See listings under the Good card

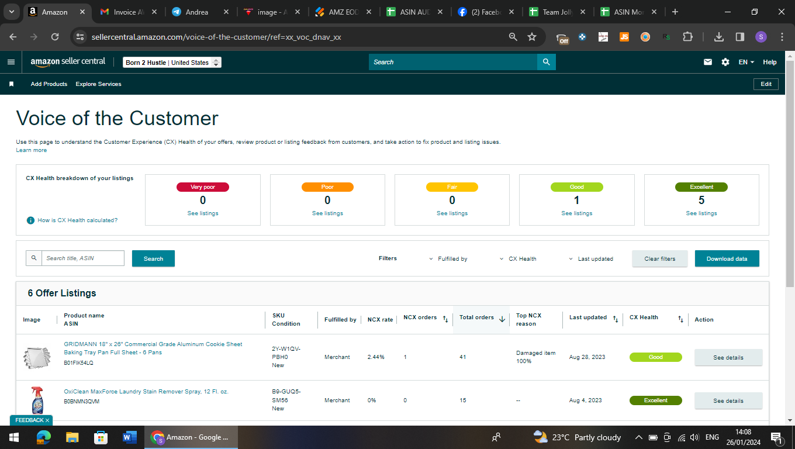coord(577,213)
